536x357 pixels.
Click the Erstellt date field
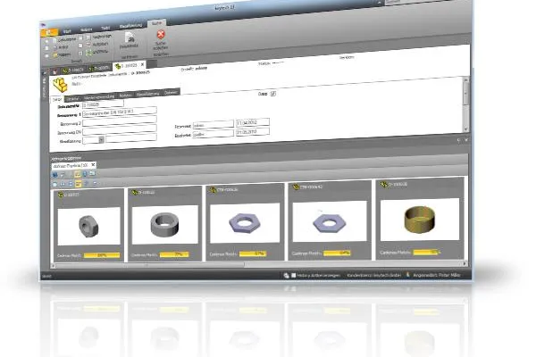(253, 122)
